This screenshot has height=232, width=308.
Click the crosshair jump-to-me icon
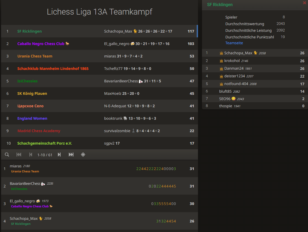(83, 155)
